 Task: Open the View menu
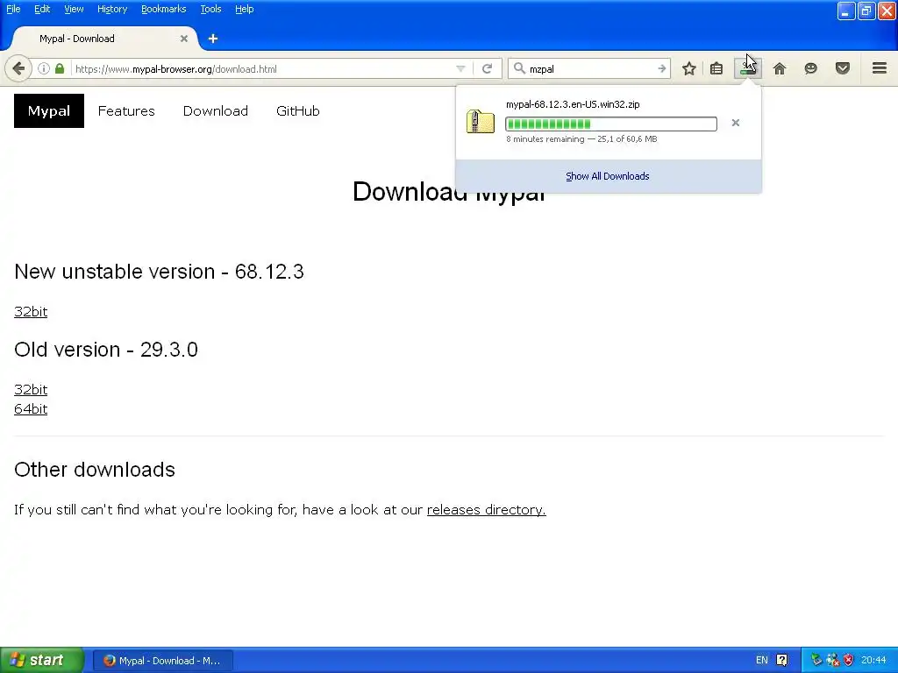74,9
